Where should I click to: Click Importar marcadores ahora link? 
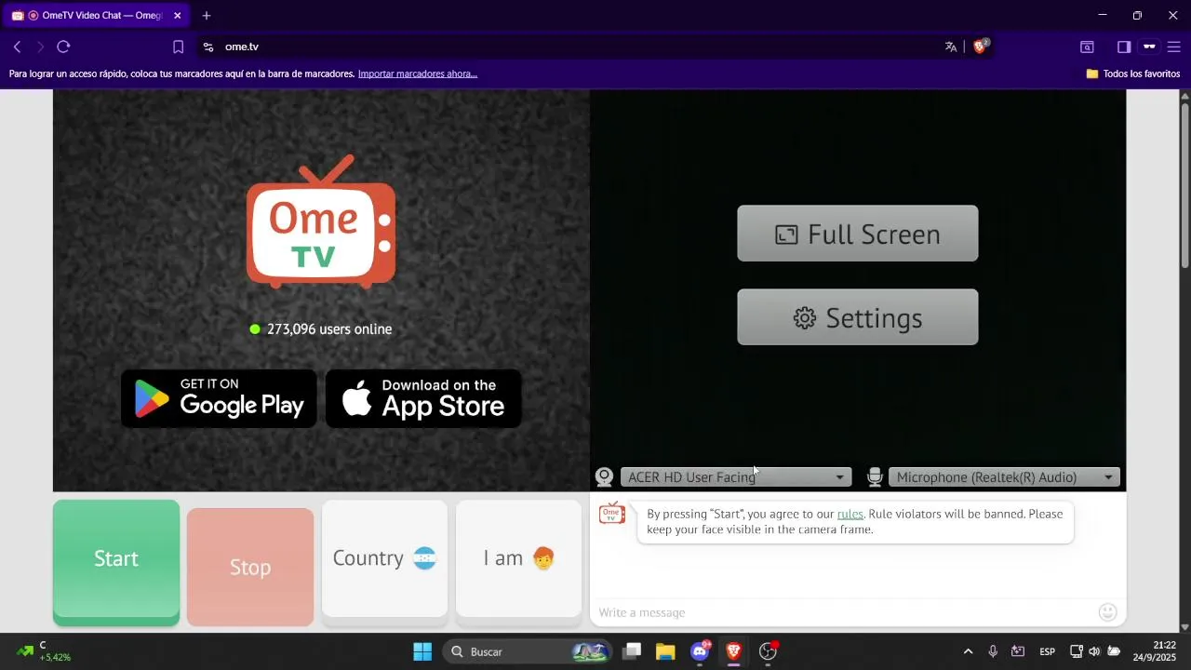coord(418,74)
